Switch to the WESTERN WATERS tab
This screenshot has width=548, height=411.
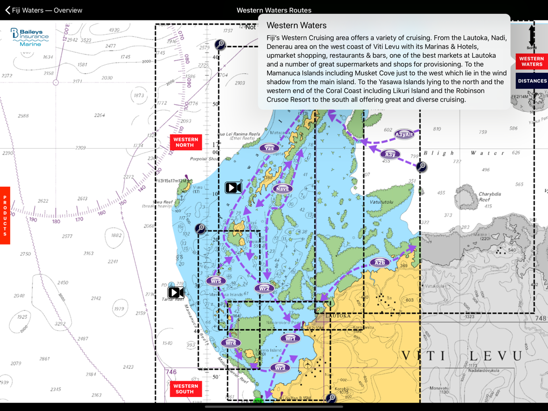pos(531,61)
